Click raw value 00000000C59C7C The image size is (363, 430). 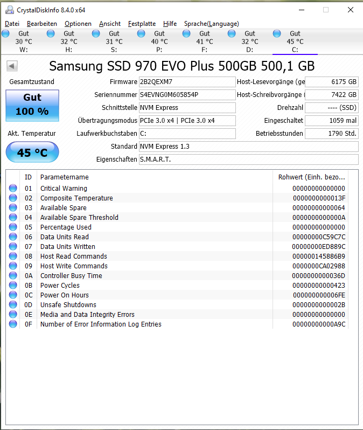(x=319, y=237)
